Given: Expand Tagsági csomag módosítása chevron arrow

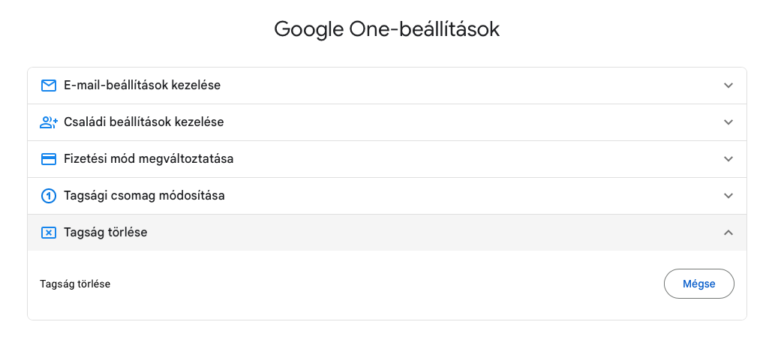Looking at the screenshot, I should point(728,196).
